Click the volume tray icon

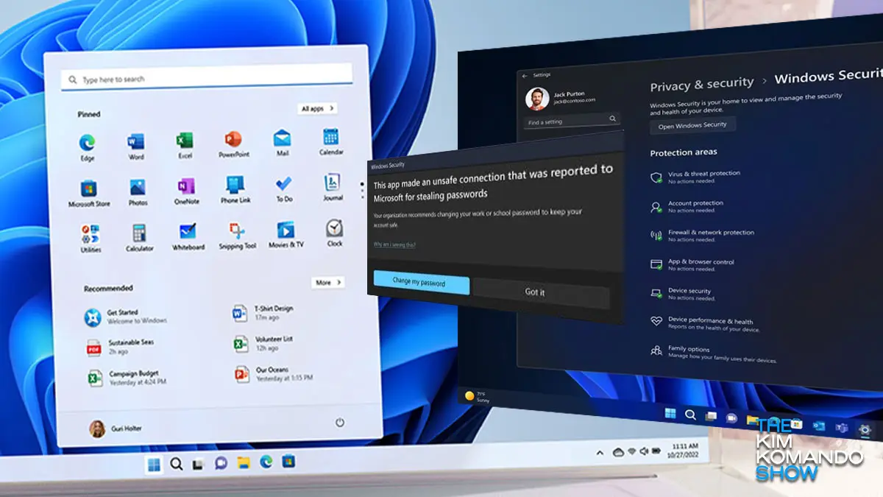tap(644, 451)
